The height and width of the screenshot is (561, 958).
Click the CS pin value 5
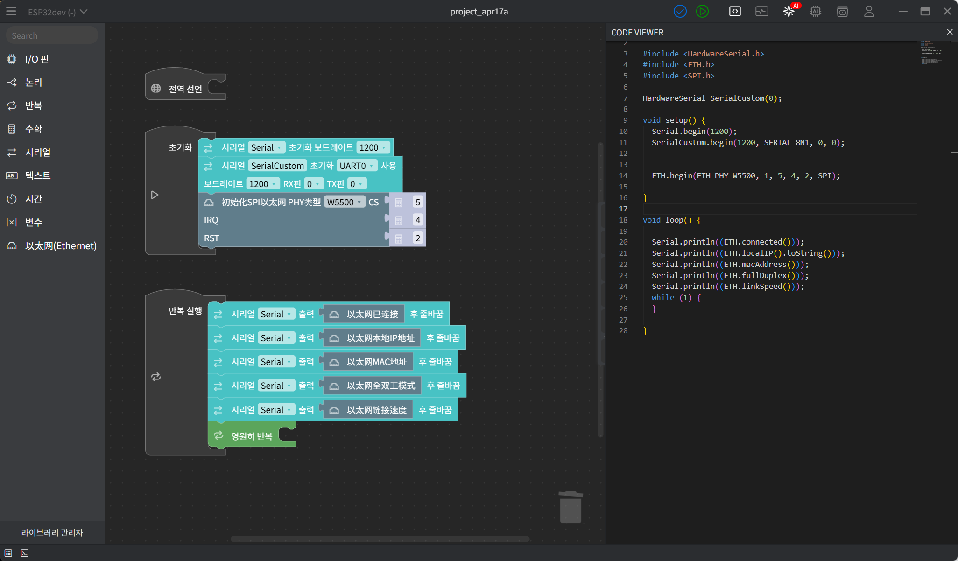(x=418, y=202)
